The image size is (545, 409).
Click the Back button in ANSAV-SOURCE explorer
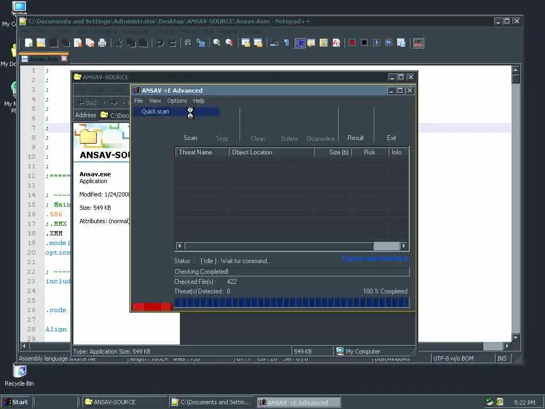pyautogui.click(x=88, y=103)
